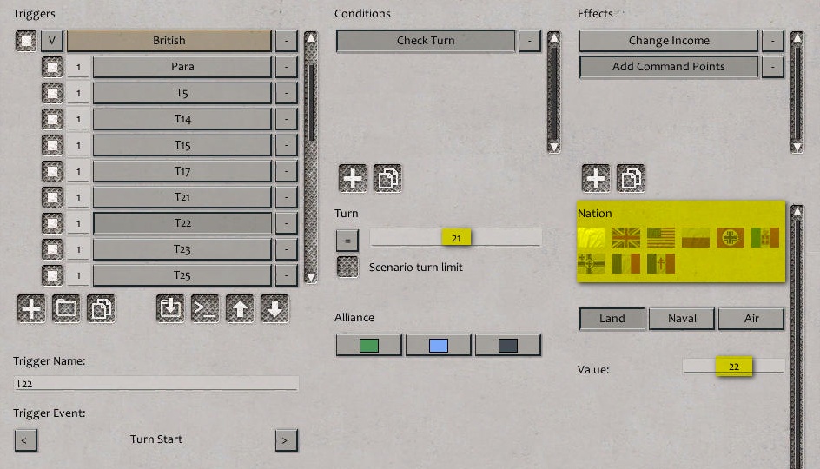The height and width of the screenshot is (469, 820).
Task: Remove the T14 trigger with its minus button
Action: [x=287, y=119]
